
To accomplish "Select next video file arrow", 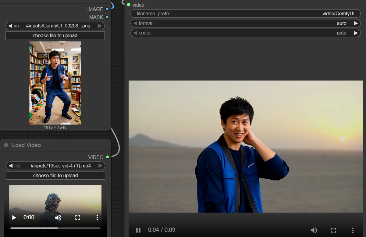I will [100, 166].
